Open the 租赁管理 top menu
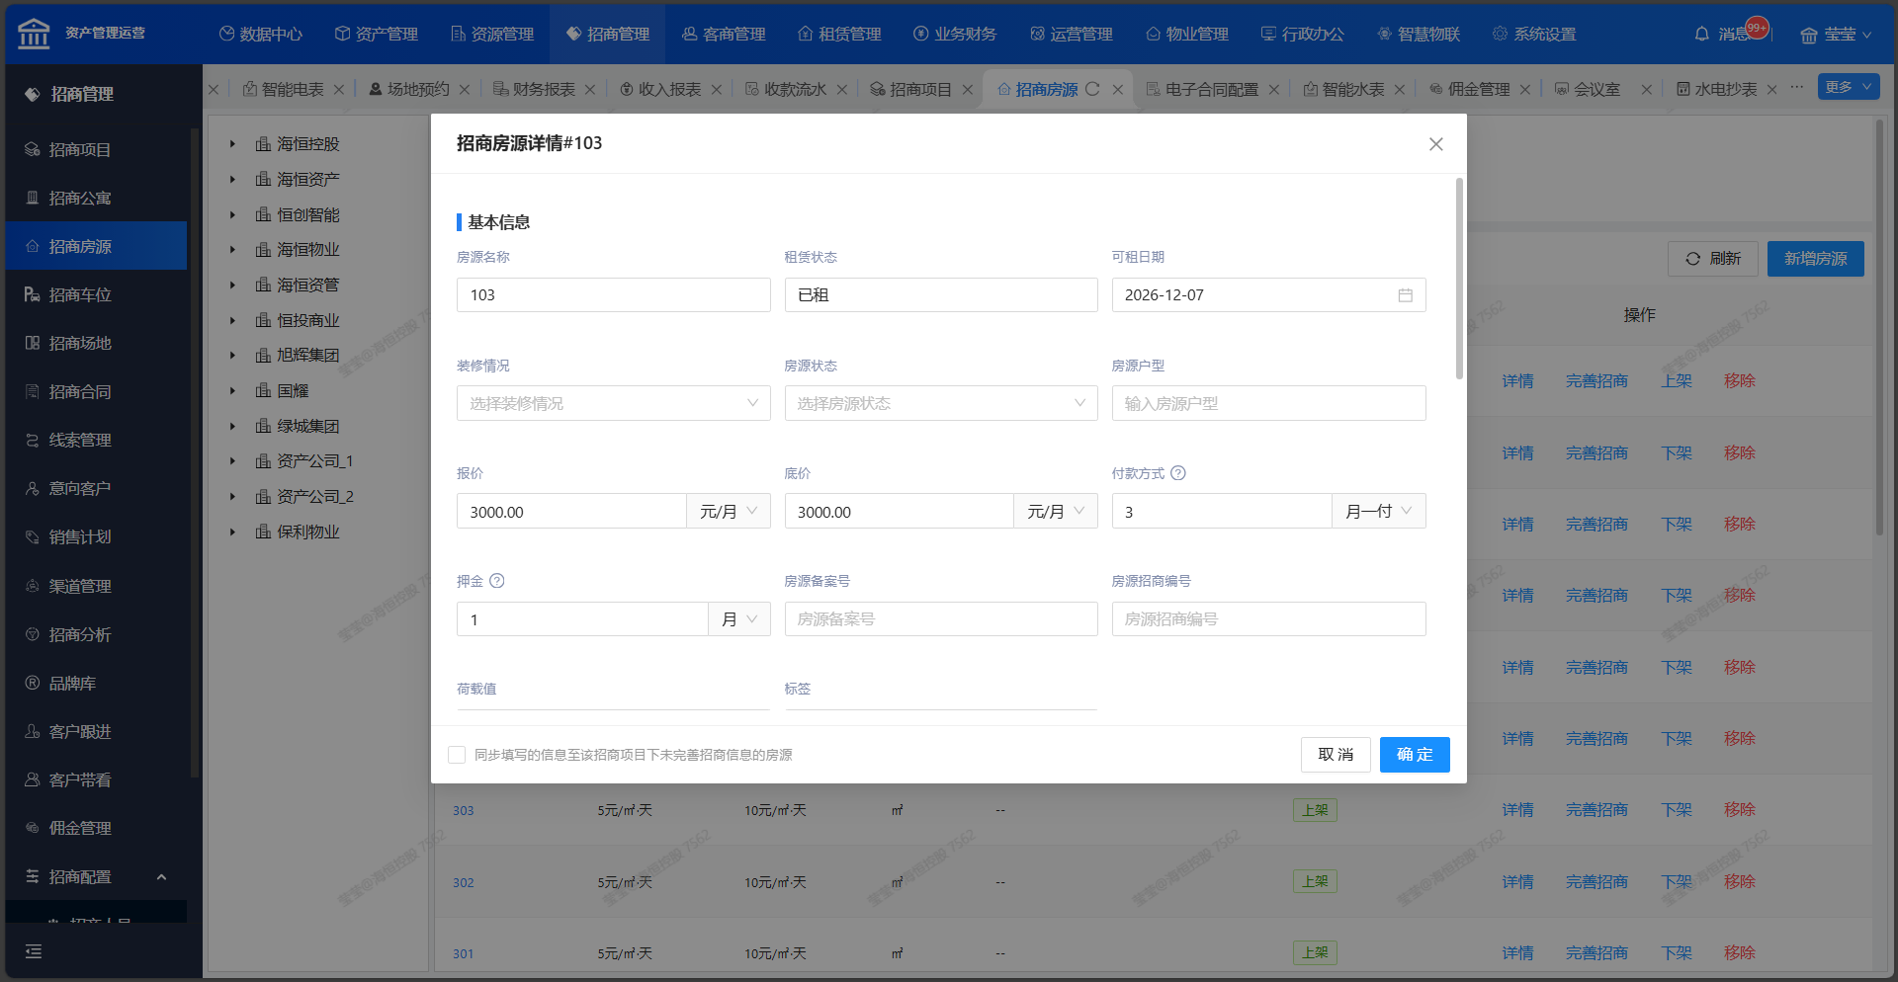This screenshot has height=982, width=1898. [839, 34]
